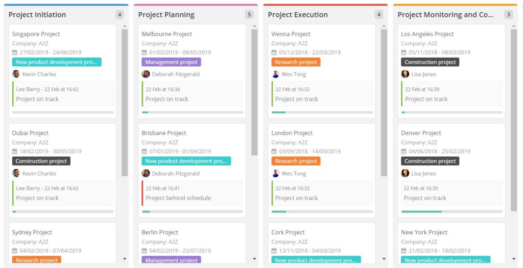Image resolution: width=523 pixels, height=268 pixels.
Task: Click Lisa Jones avatar on Los Angeles Project
Action: tap(405, 74)
